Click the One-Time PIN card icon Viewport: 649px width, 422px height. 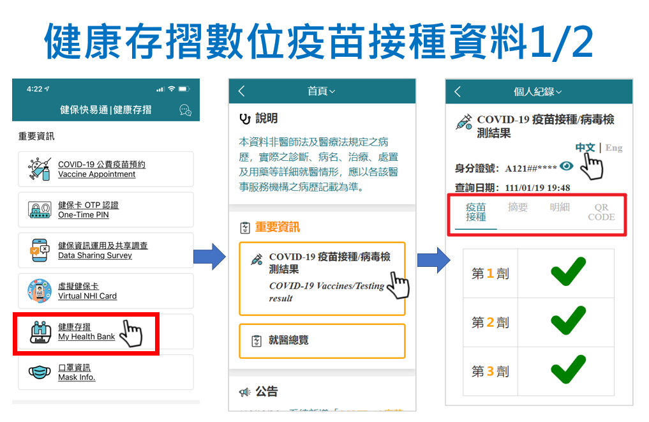click(40, 210)
